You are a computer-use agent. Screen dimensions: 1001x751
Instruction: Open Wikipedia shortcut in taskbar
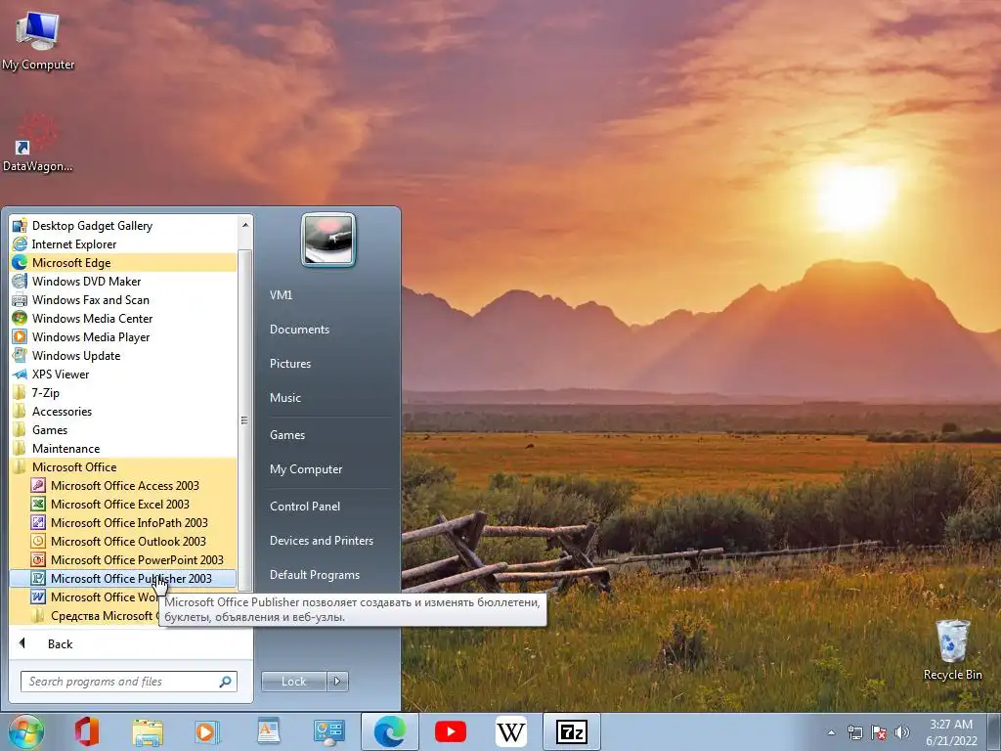[x=510, y=731]
